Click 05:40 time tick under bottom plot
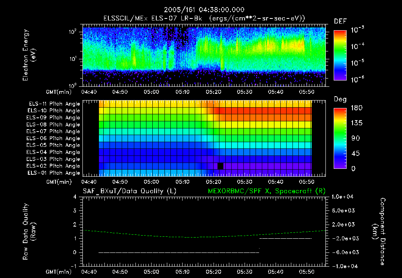 pyautogui.click(x=276, y=272)
